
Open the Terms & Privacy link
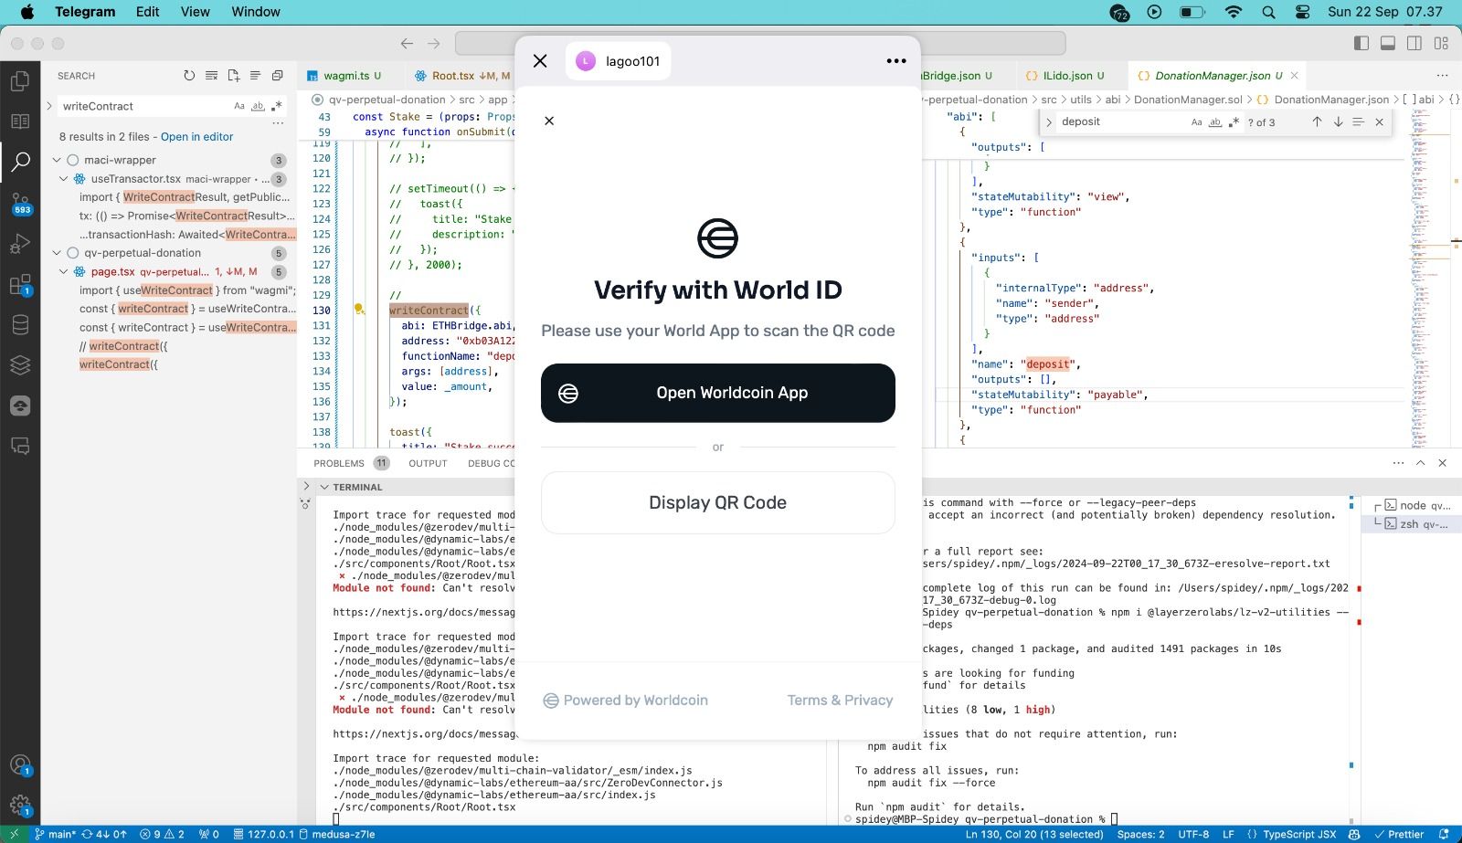[x=840, y=700]
